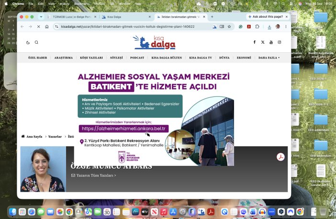Image resolution: width=336 pixels, height=219 pixels.
Task: Open the PODCAST section
Action: click(137, 58)
